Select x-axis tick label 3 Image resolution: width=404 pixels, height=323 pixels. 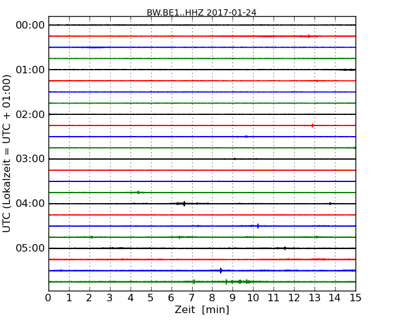[110, 298]
